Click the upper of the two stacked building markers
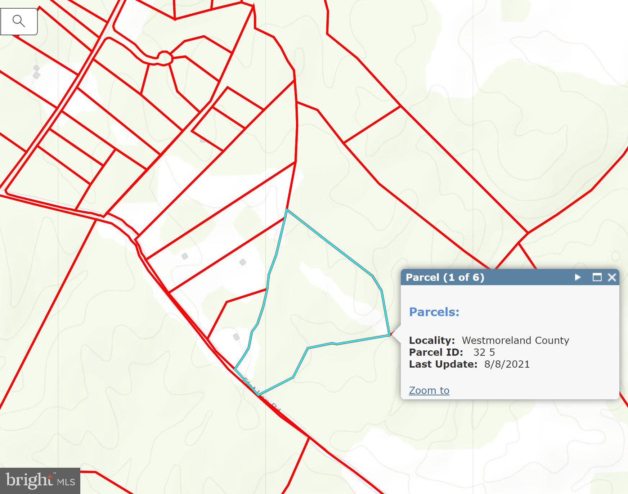 (x=36, y=68)
